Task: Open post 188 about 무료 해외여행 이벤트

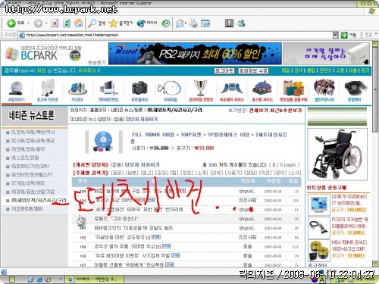Action: point(132,256)
